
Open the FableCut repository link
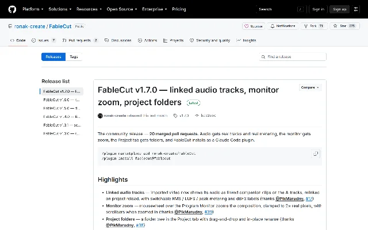pyautogui.click(x=60, y=26)
